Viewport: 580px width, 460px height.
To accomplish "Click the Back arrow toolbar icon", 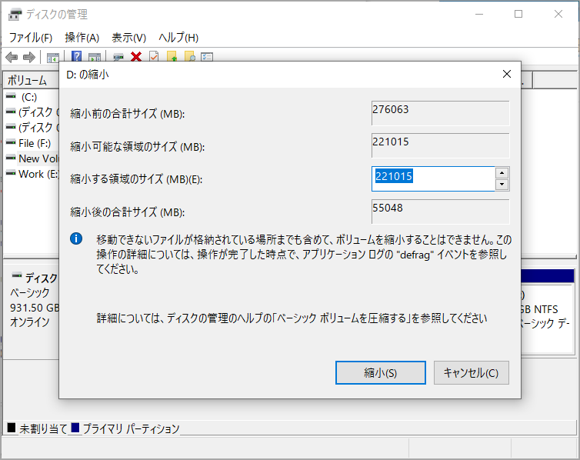I will point(12,57).
